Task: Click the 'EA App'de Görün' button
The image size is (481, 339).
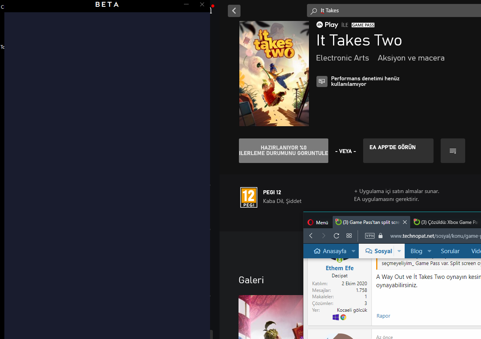Action: (398, 151)
